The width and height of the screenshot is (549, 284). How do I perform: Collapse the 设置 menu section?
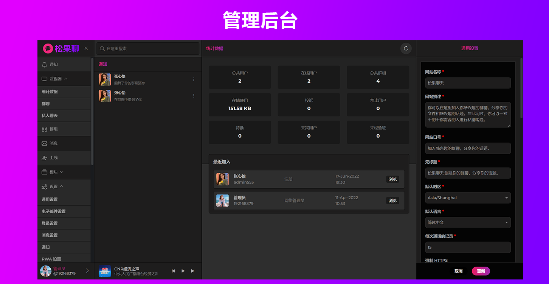click(x=64, y=186)
